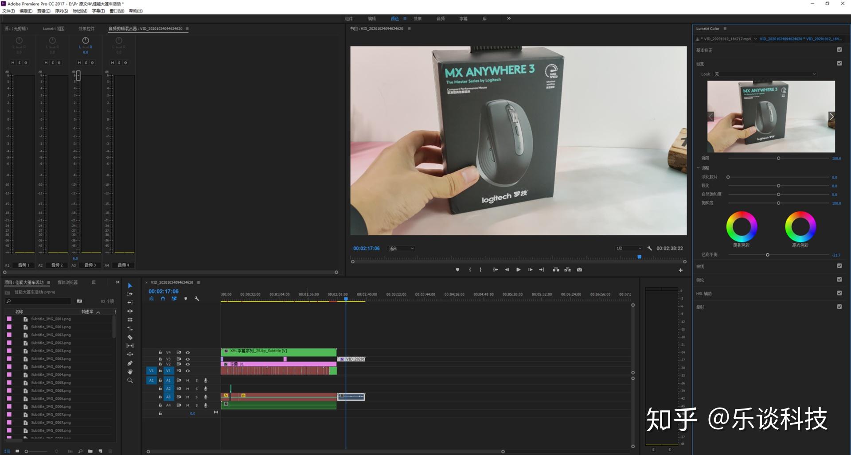The image size is (851, 455).
Task: Toggle V1 track output eye
Action: [x=188, y=371]
